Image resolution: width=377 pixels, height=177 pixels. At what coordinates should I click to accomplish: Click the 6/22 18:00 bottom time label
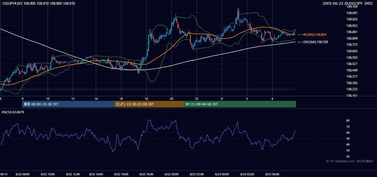click(x=146, y=174)
